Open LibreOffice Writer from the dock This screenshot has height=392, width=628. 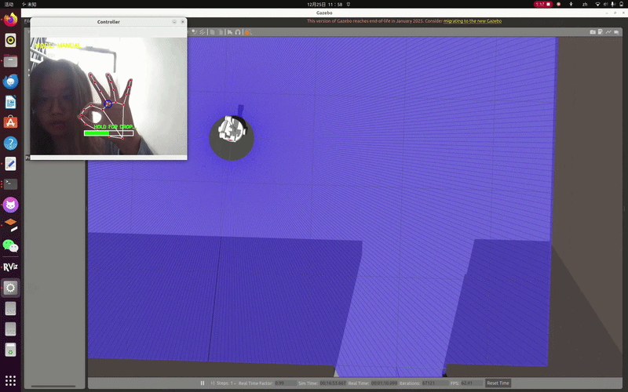pos(10,102)
